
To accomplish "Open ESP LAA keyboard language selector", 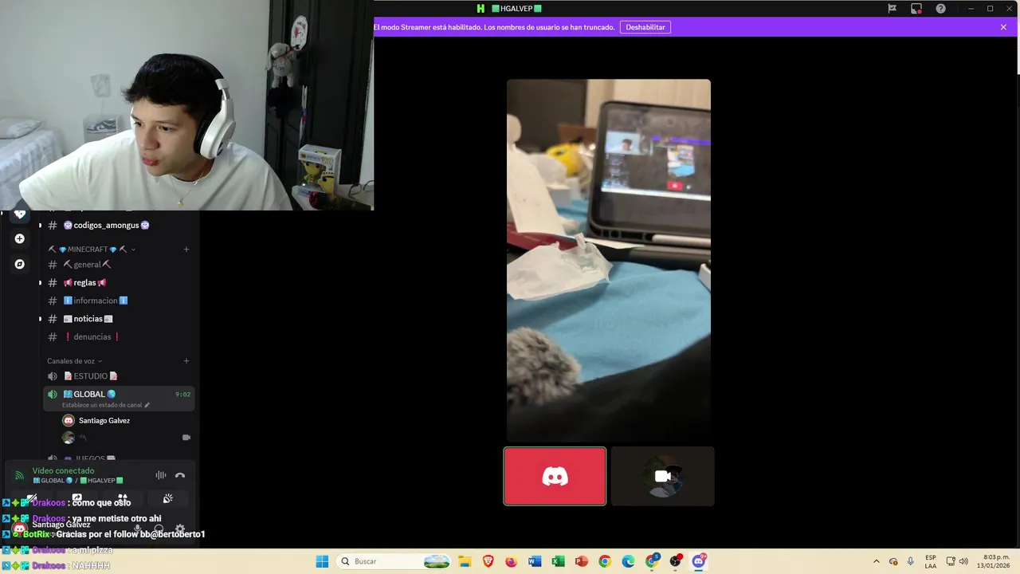I will coord(931,561).
